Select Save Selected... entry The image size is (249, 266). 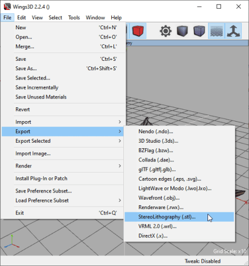tap(63, 78)
